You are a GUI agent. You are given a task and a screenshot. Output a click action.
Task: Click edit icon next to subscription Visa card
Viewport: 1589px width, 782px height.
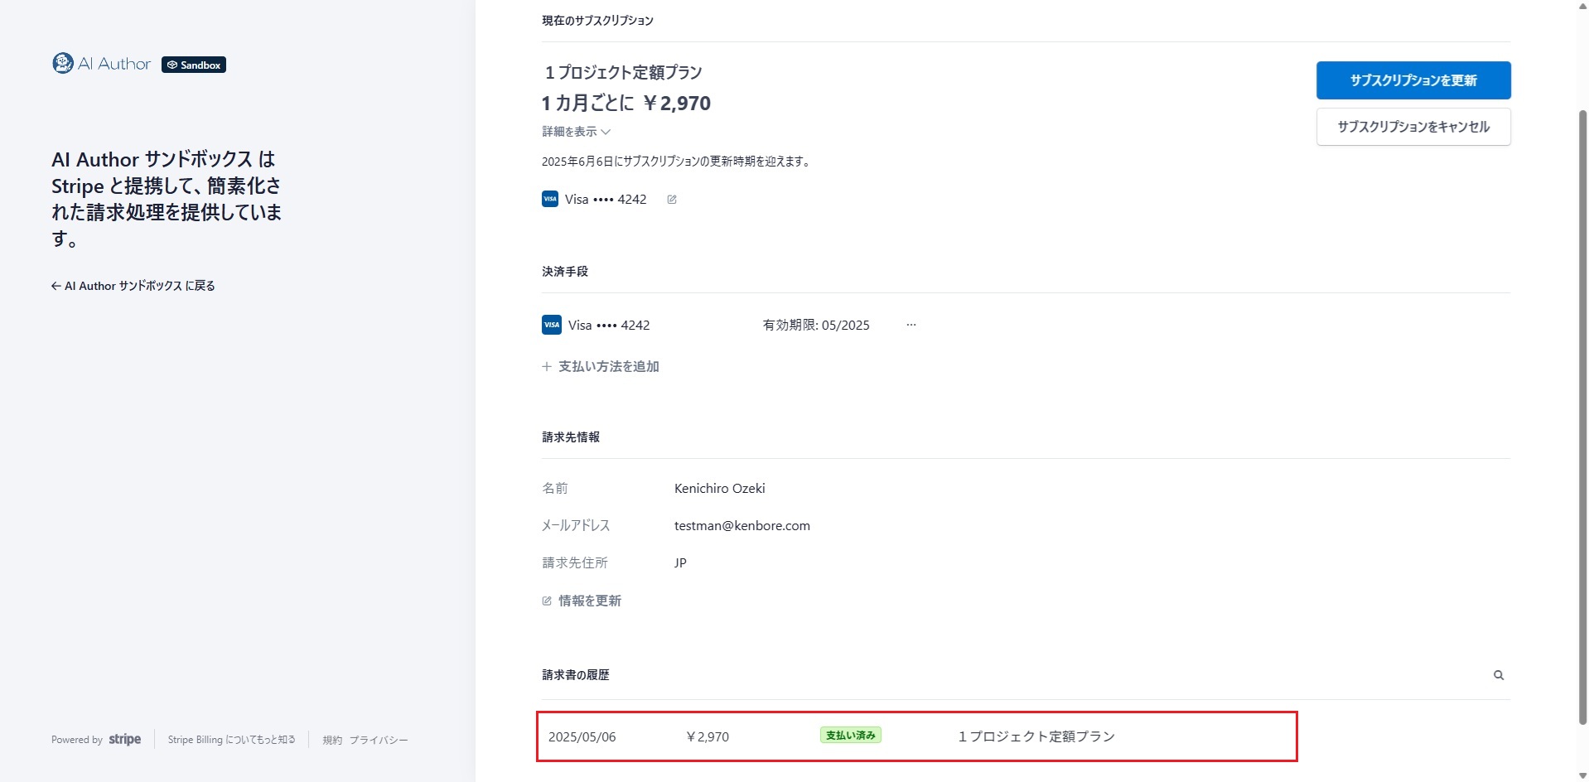point(672,200)
